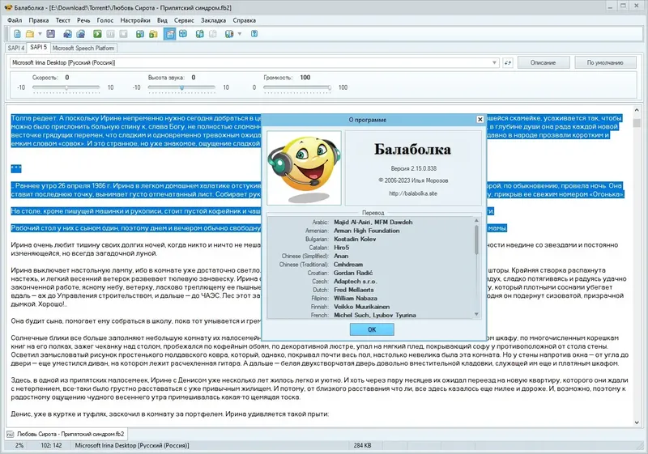Image resolution: width=648 pixels, height=454 pixels.
Task: Click yellow-green book icon before highlighted panel icon
Action: tap(153, 34)
